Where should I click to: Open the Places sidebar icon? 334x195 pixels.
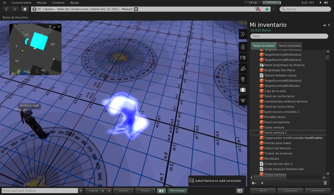tap(242, 79)
